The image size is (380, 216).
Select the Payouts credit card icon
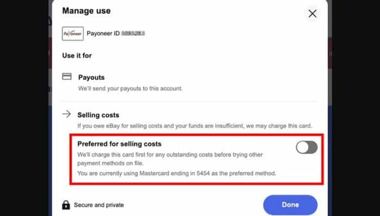67,77
